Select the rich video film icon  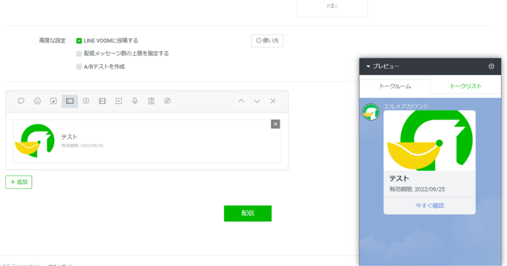click(102, 101)
